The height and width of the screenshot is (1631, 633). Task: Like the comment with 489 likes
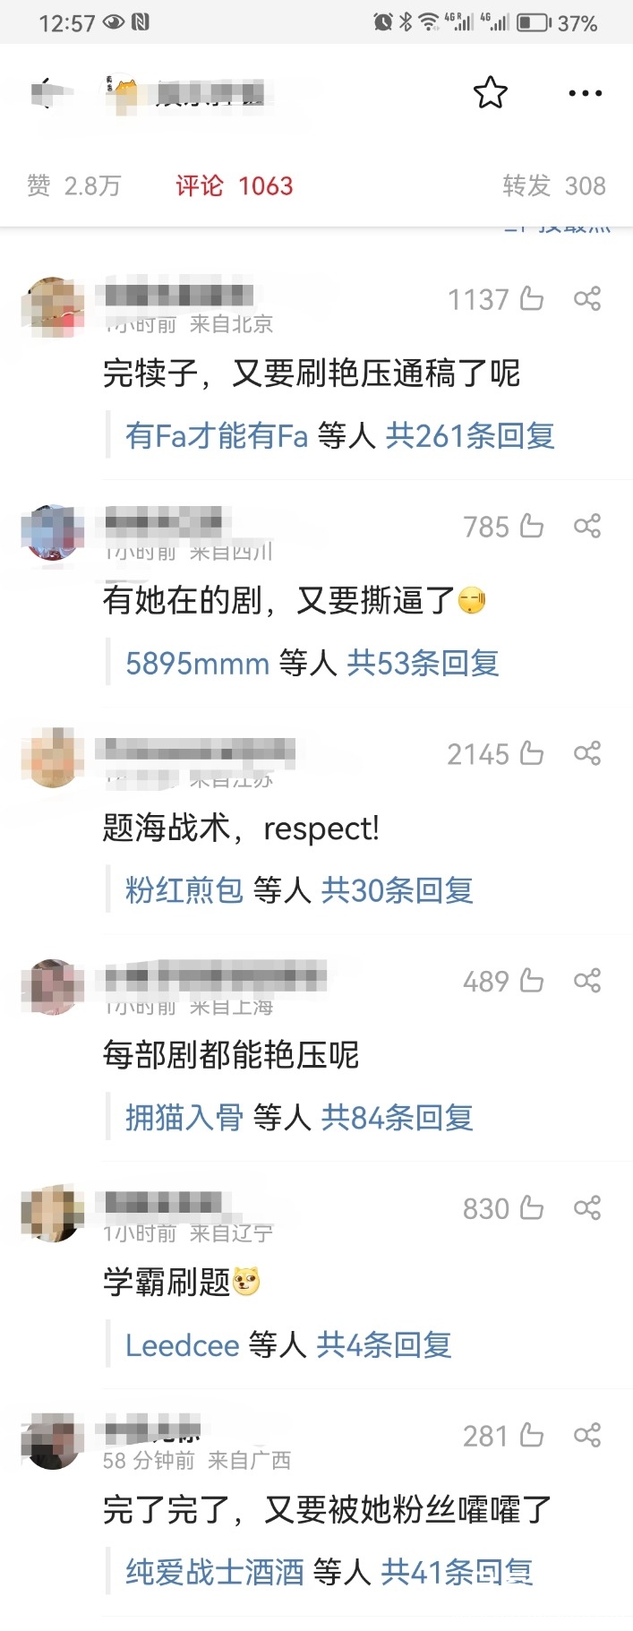pyautogui.click(x=532, y=981)
